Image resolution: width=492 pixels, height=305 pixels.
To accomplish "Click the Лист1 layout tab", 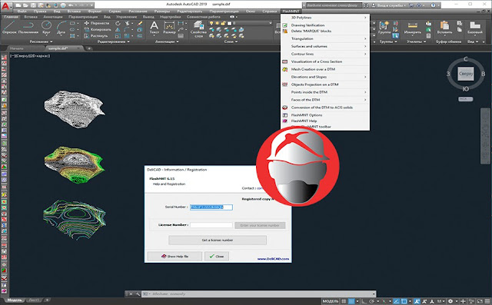I will [x=33, y=300].
